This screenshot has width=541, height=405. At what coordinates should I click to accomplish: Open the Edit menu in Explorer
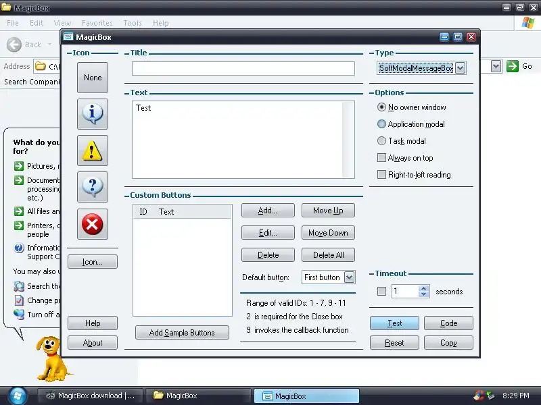point(37,23)
